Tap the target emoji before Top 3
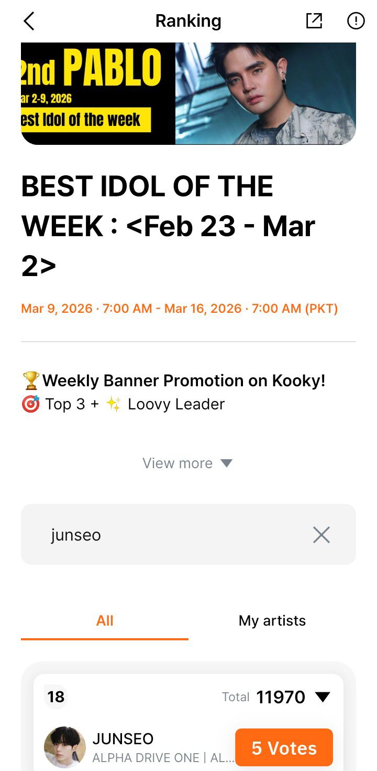 point(31,404)
